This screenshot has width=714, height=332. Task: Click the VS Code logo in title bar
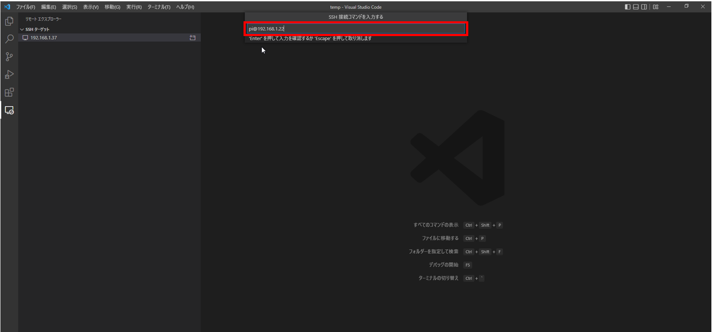(7, 7)
